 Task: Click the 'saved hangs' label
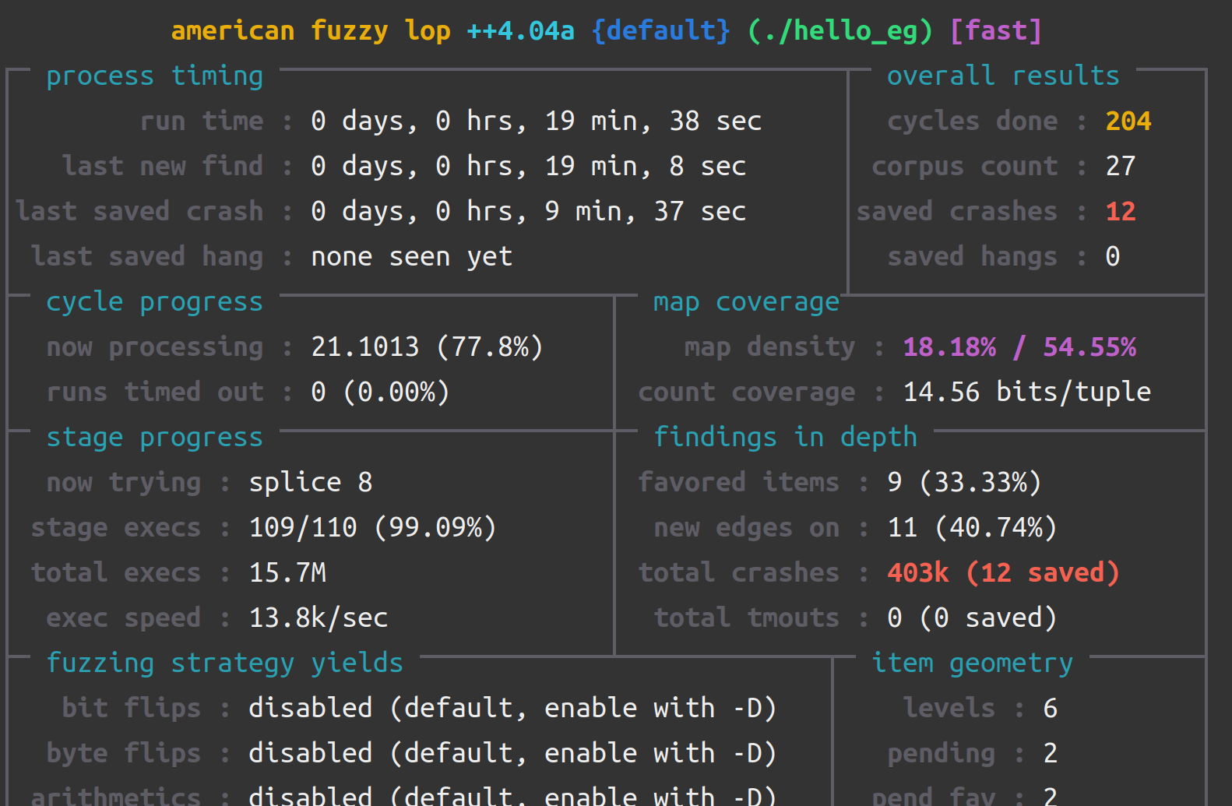(973, 257)
